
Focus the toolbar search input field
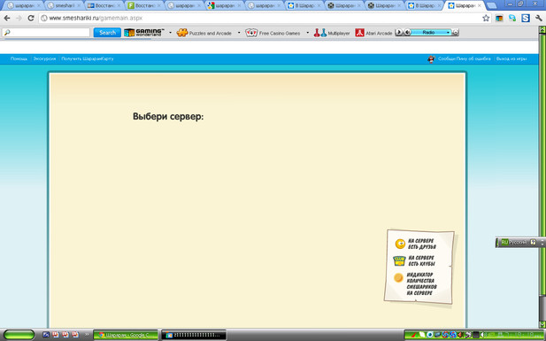click(x=46, y=33)
